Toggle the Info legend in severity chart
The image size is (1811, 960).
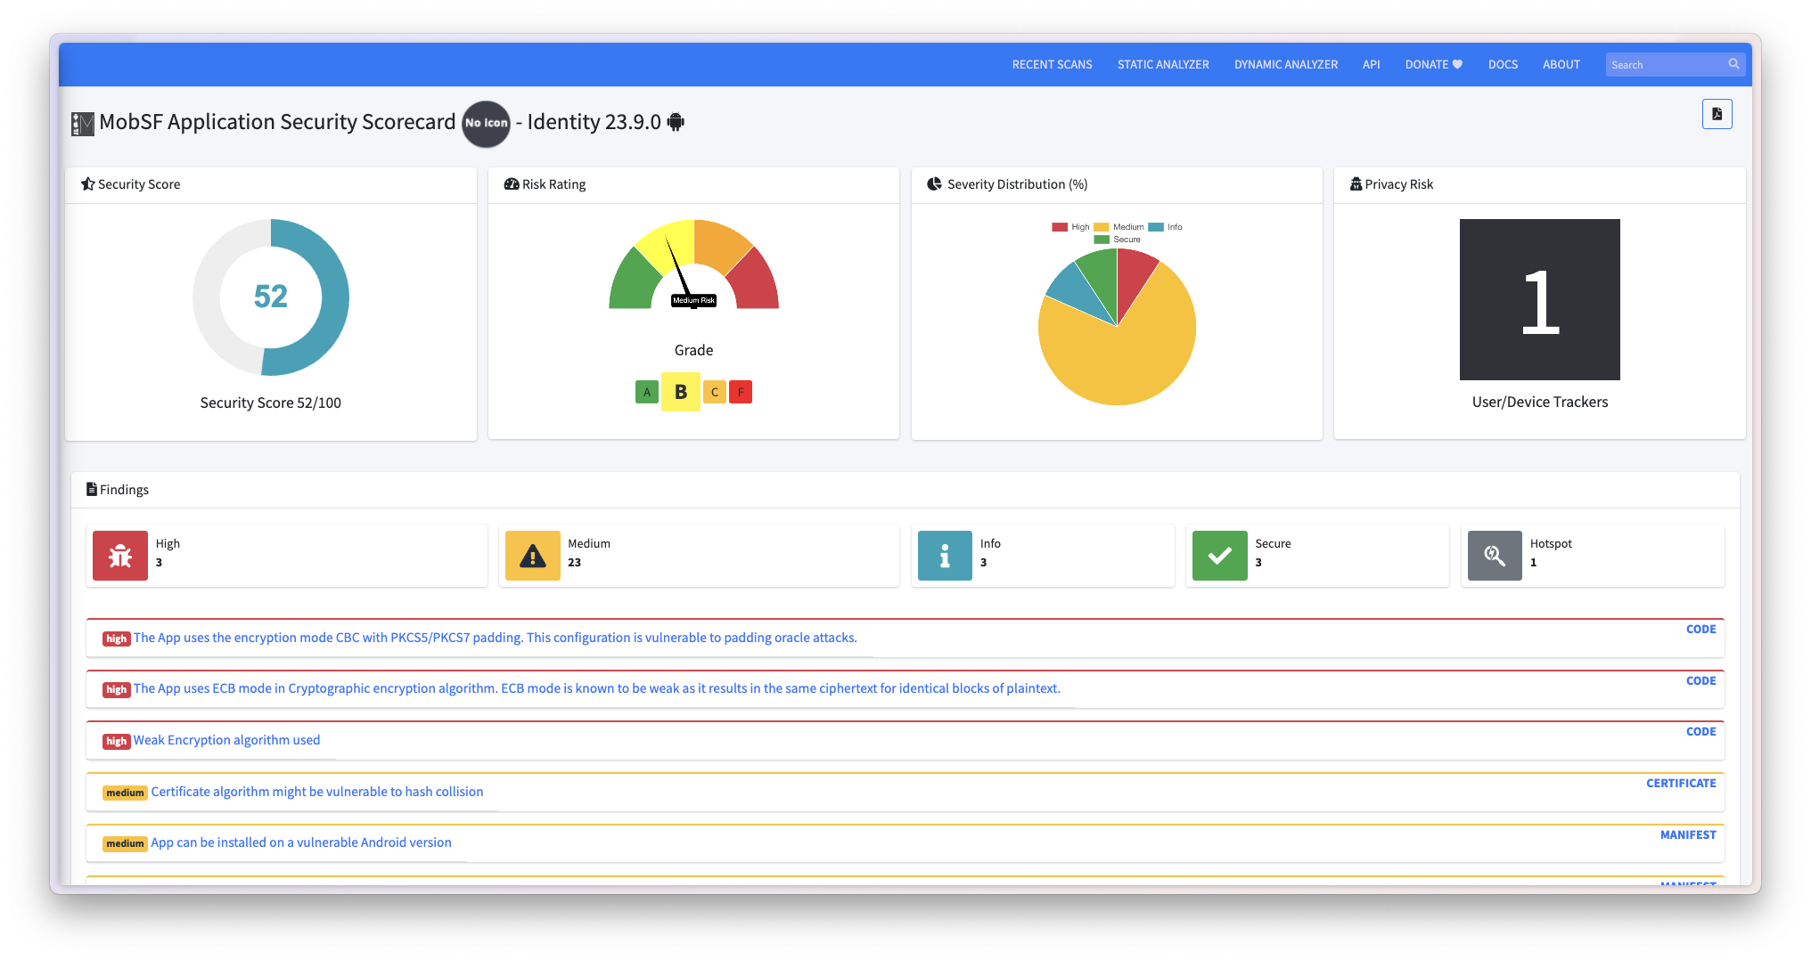click(1166, 227)
